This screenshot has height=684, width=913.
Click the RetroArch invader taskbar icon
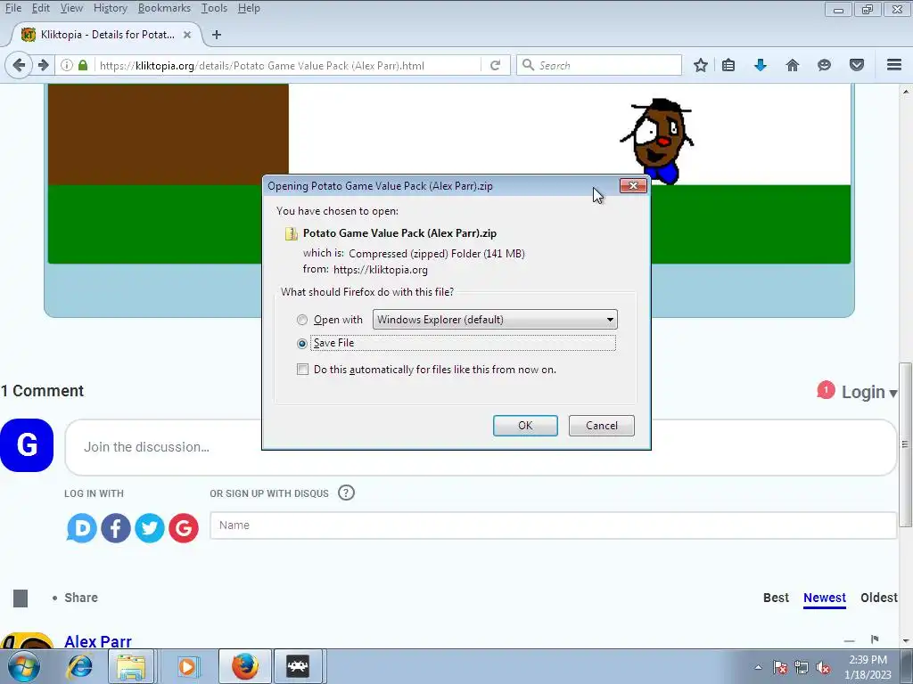pyautogui.click(x=298, y=666)
